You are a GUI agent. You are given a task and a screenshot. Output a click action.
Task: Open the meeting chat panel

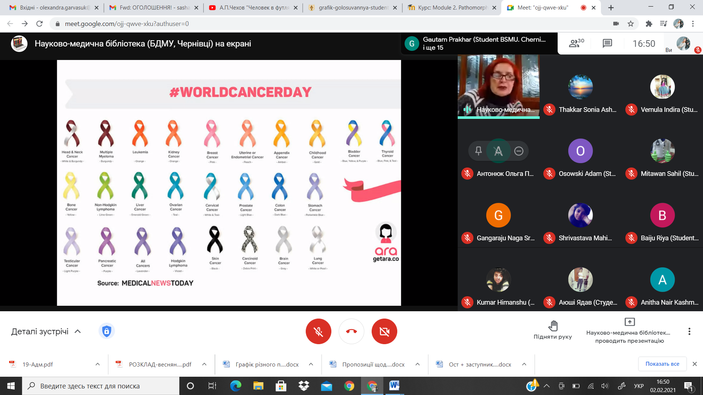coord(607,44)
